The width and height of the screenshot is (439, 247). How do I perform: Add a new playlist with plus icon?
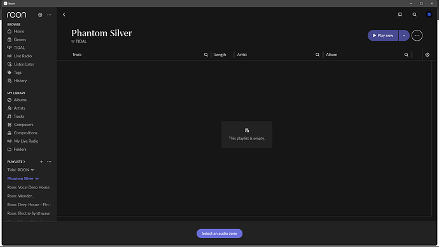[41, 162]
